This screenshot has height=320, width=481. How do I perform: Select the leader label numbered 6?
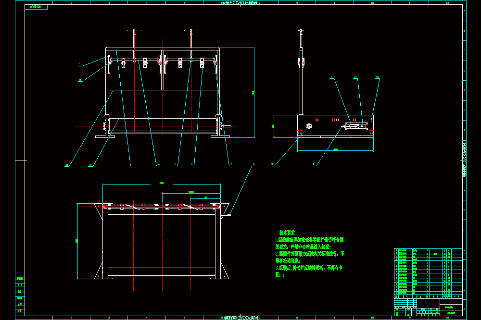[192, 164]
